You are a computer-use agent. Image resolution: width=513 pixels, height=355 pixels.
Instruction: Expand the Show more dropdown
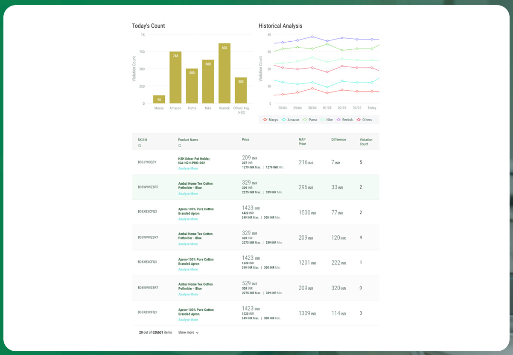tap(189, 332)
